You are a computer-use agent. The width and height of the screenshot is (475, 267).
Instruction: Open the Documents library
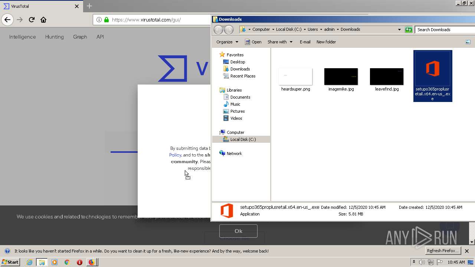(237, 97)
